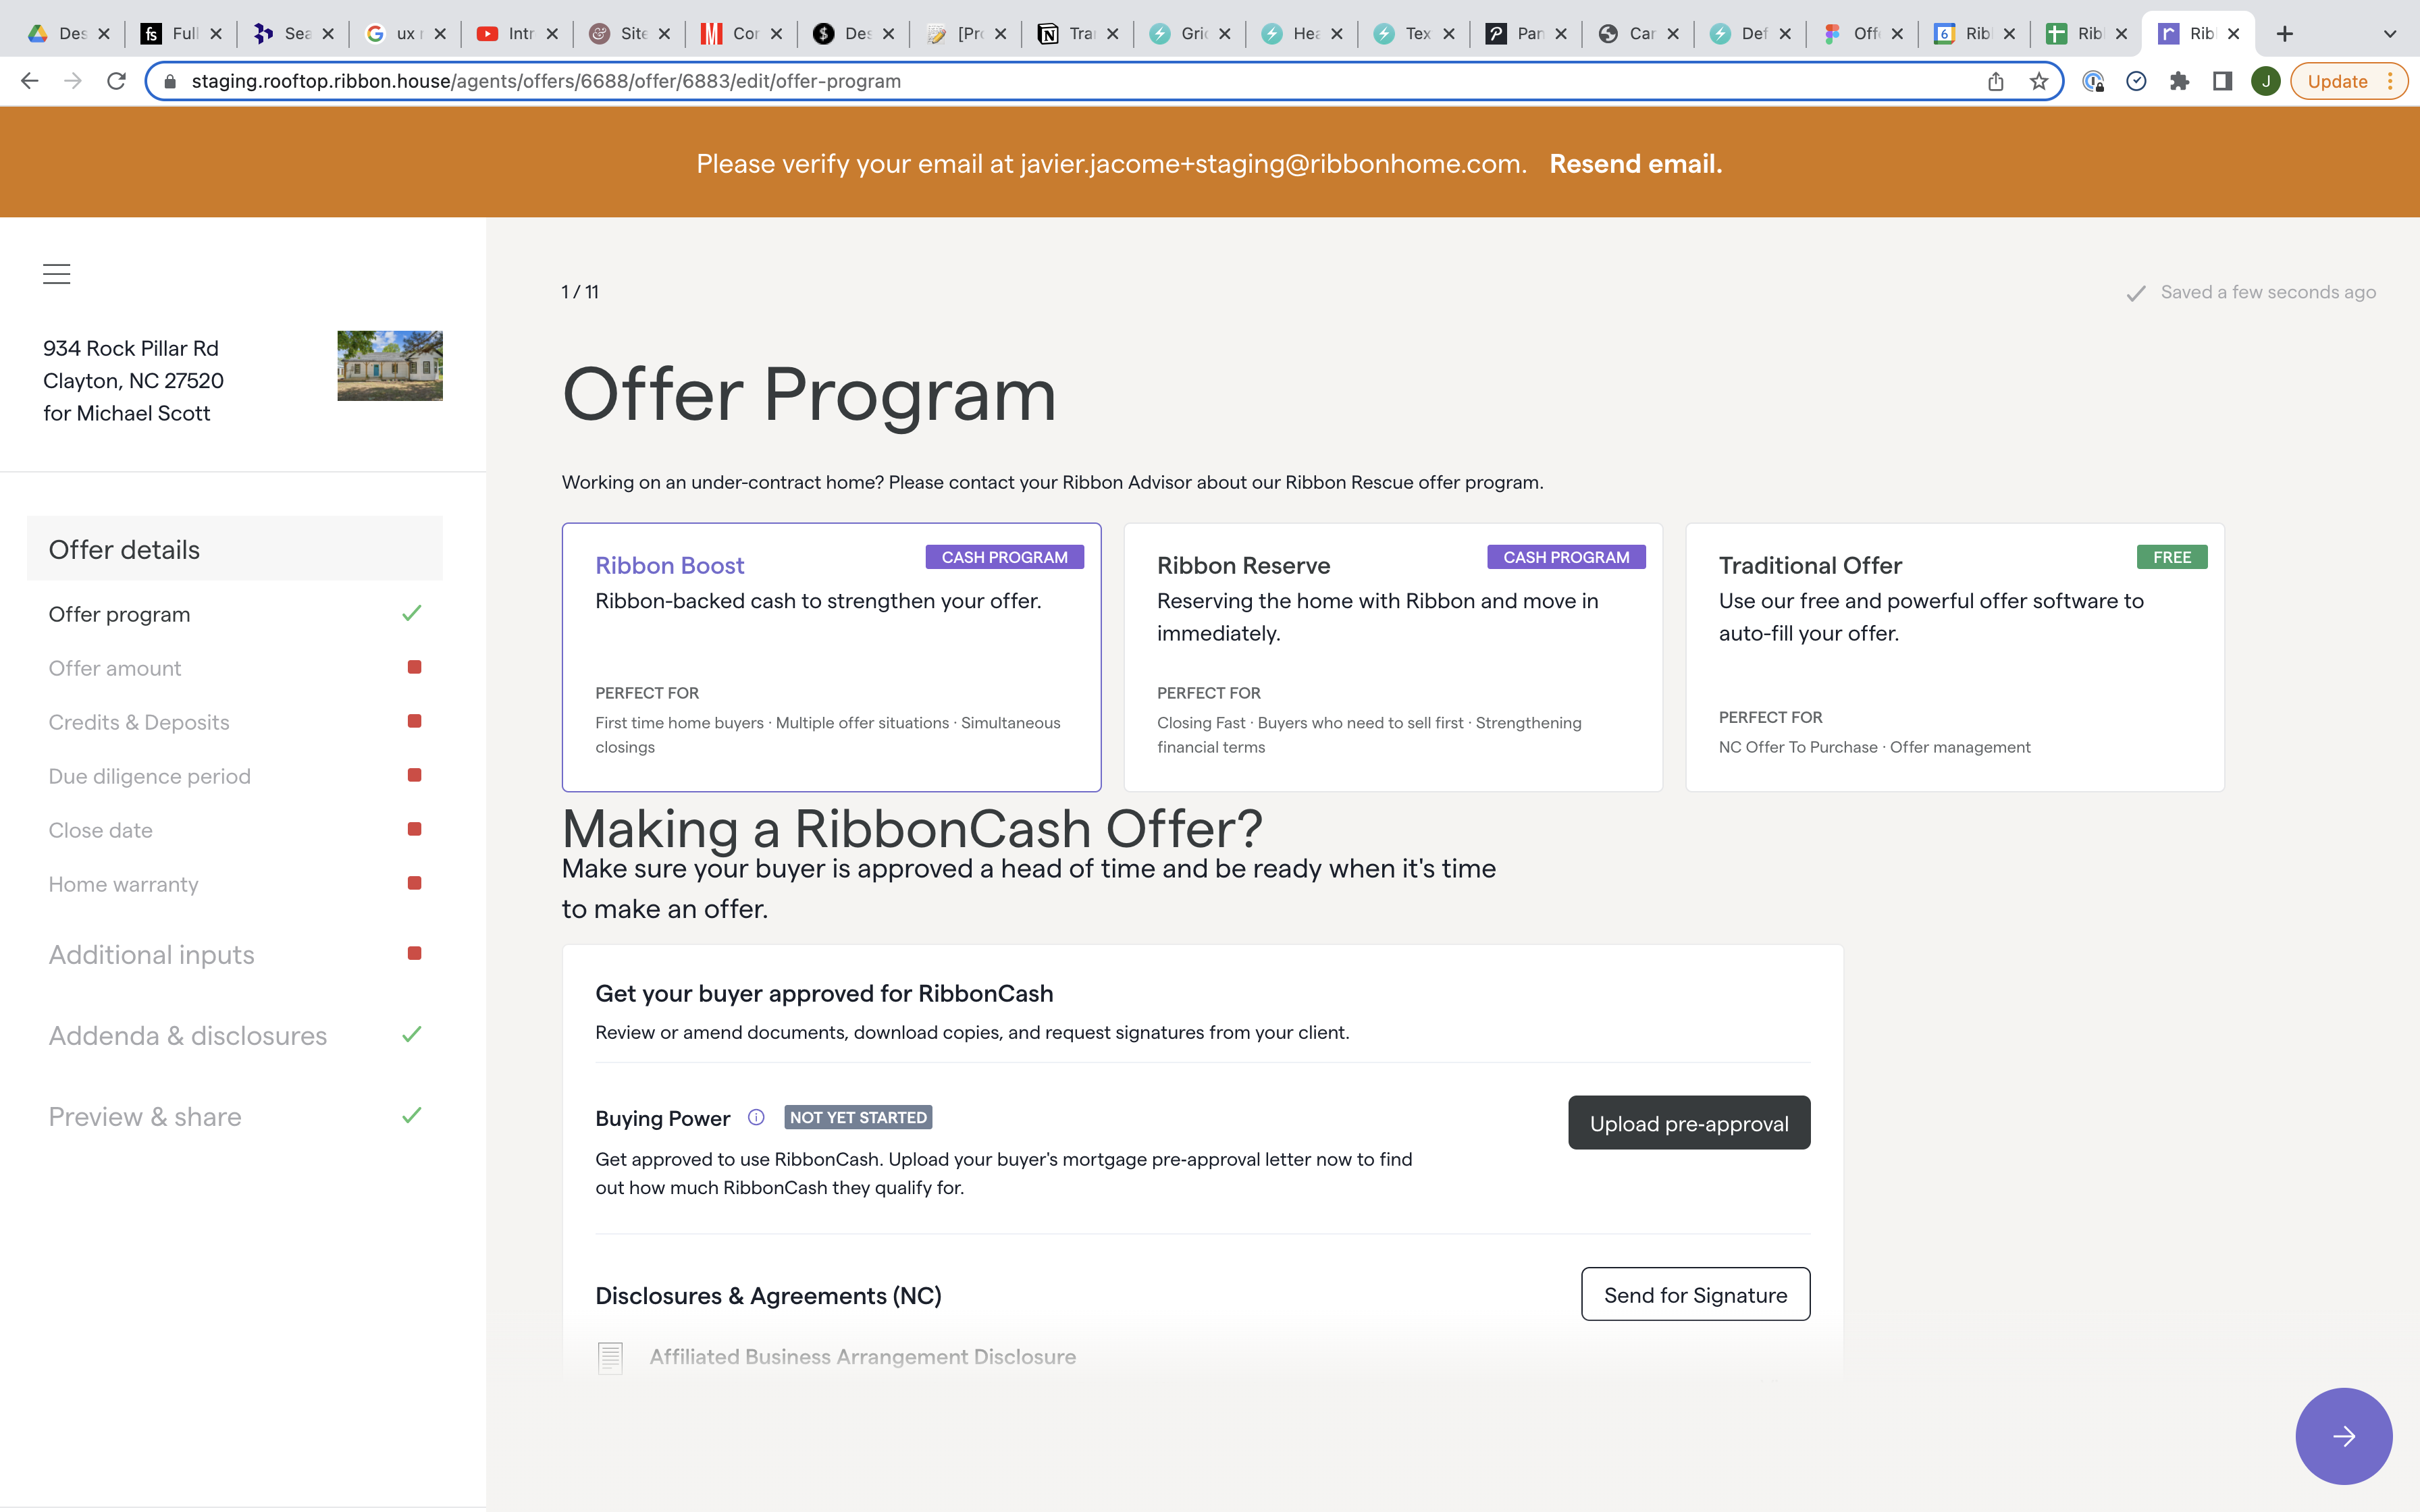The width and height of the screenshot is (2420, 1512).
Task: Select the Traditional Offer program card
Action: (x=1954, y=657)
